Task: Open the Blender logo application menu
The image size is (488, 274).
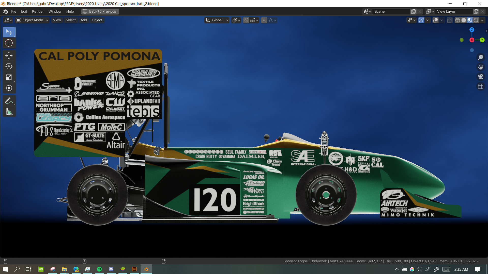Action: 6,11
